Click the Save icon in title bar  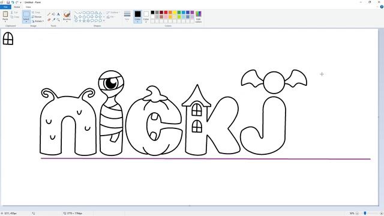point(8,2)
